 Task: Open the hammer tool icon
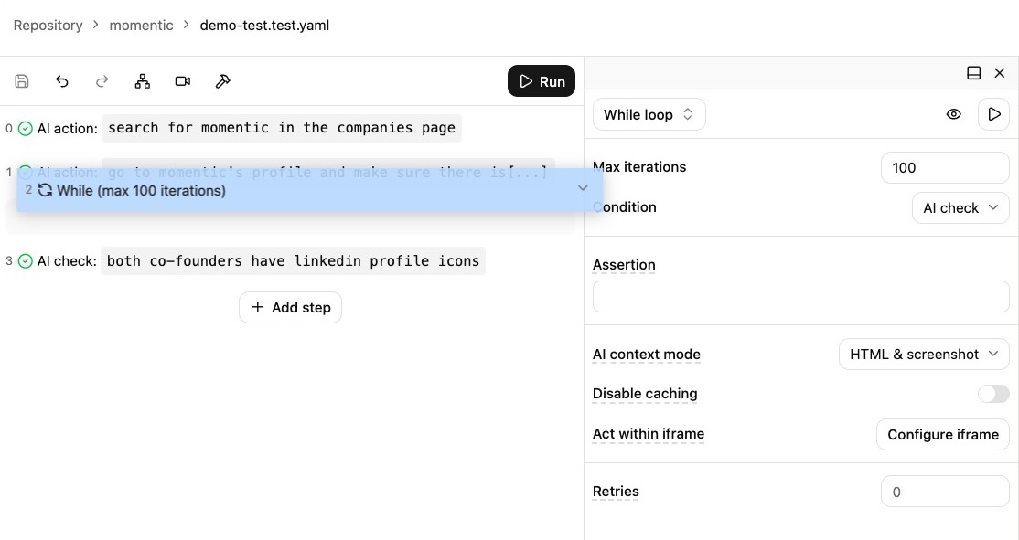tap(223, 81)
